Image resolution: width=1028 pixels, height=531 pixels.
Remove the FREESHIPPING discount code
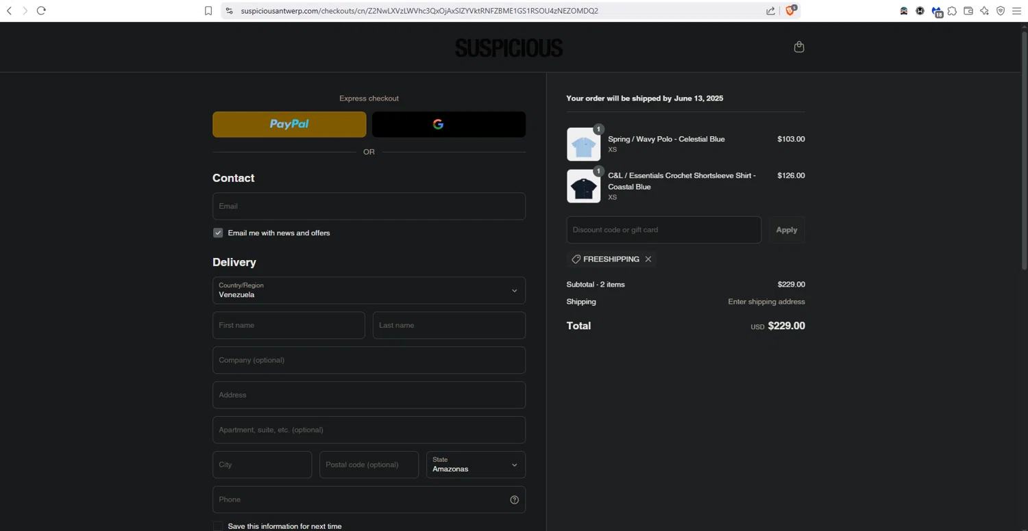(648, 259)
